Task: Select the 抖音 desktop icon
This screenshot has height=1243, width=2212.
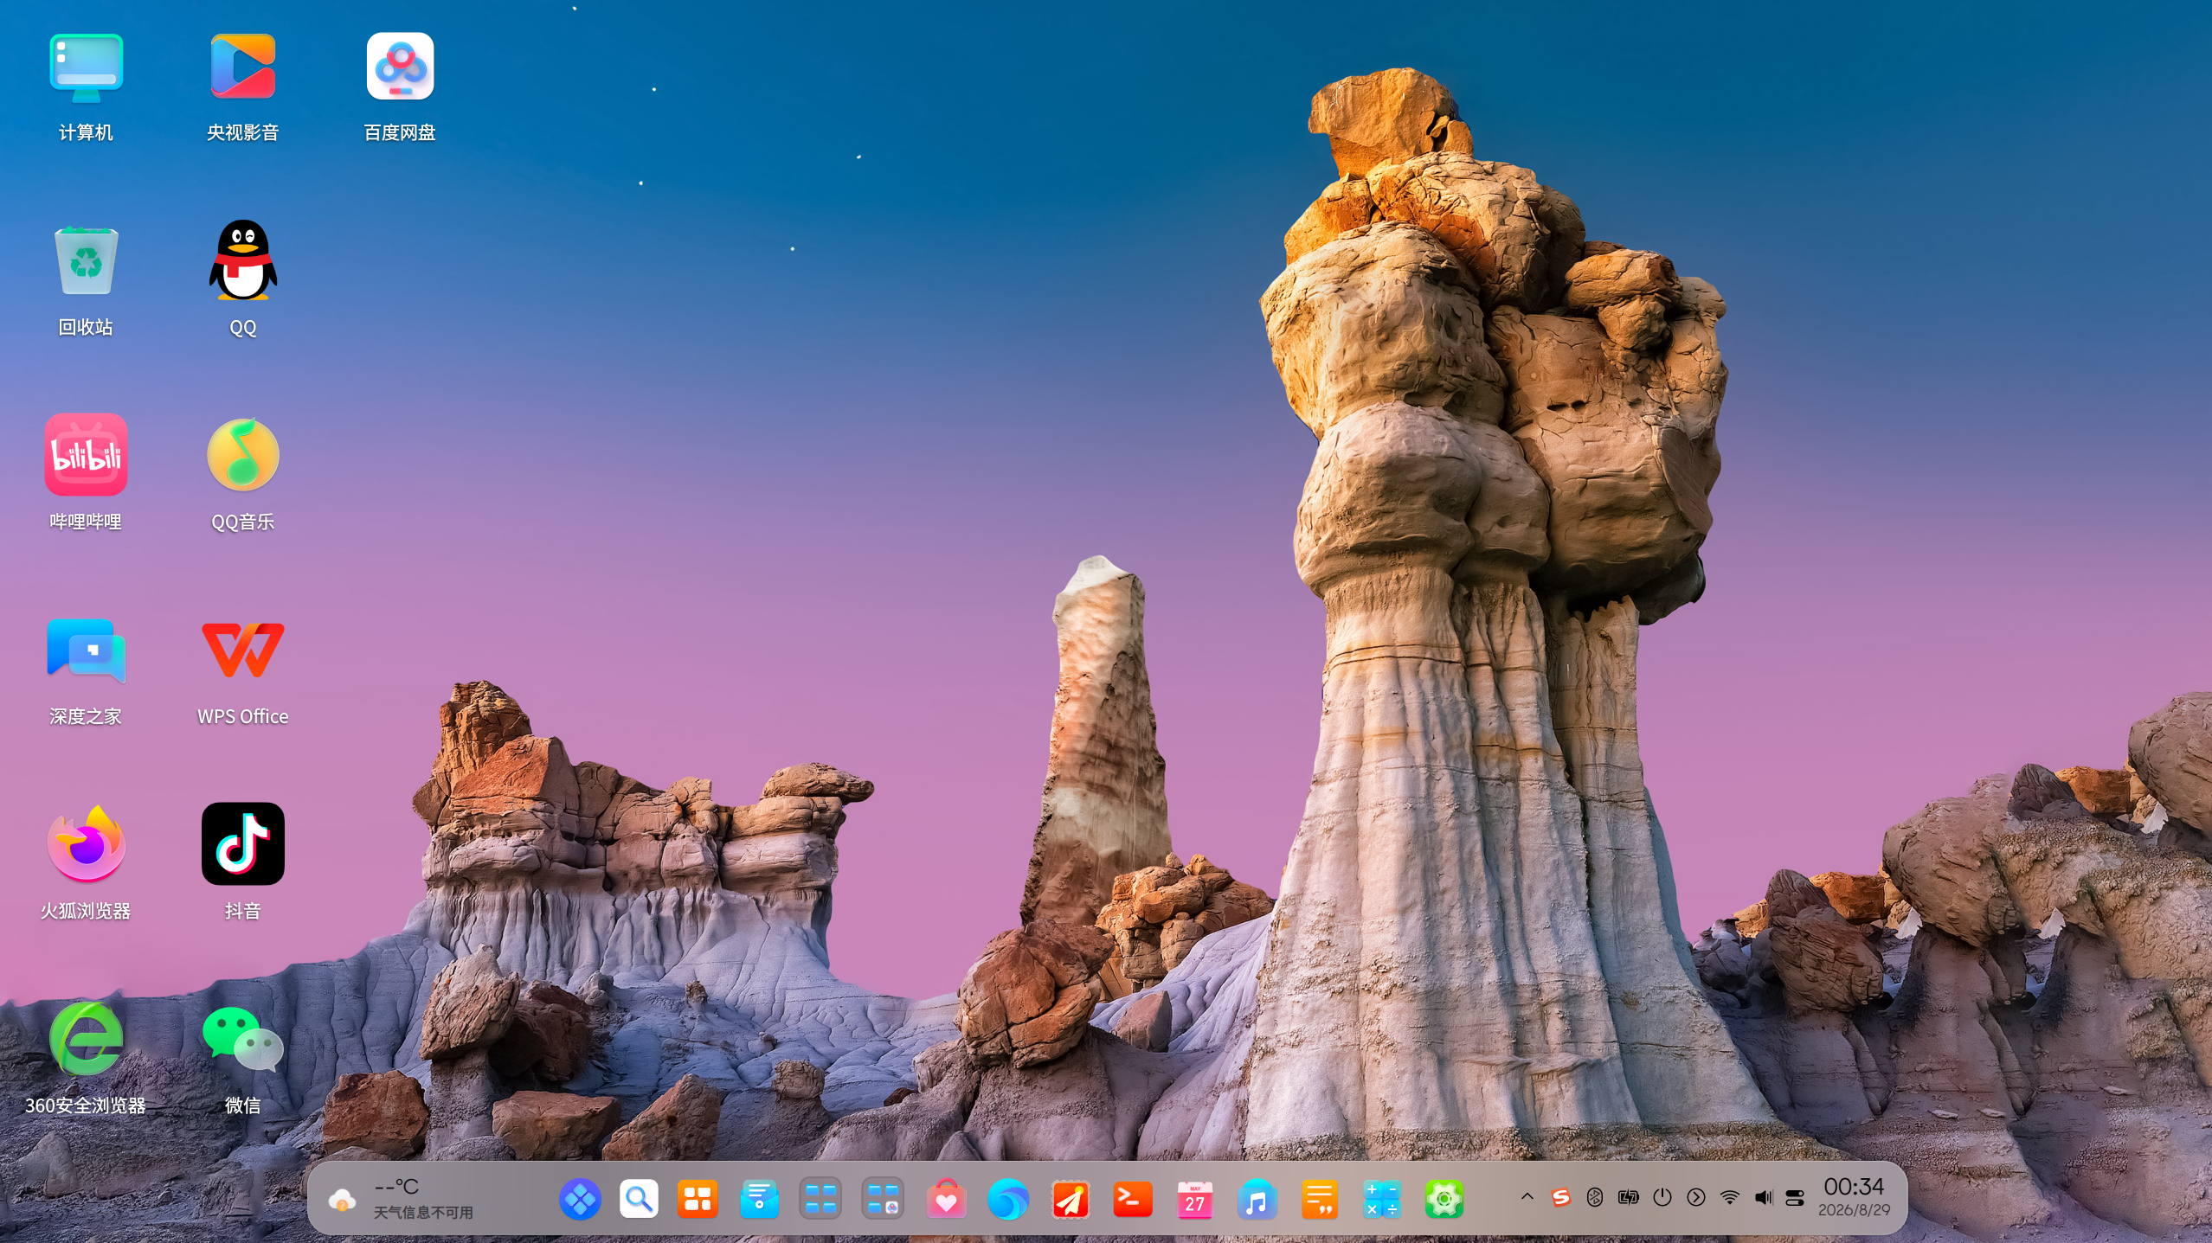Action: [x=243, y=843]
